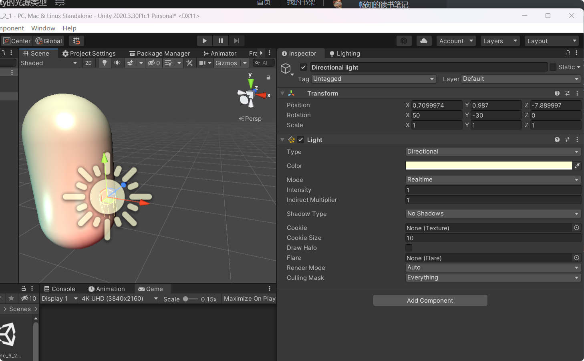Toggle the Static checkbox
This screenshot has width=584, height=361.
(553, 67)
